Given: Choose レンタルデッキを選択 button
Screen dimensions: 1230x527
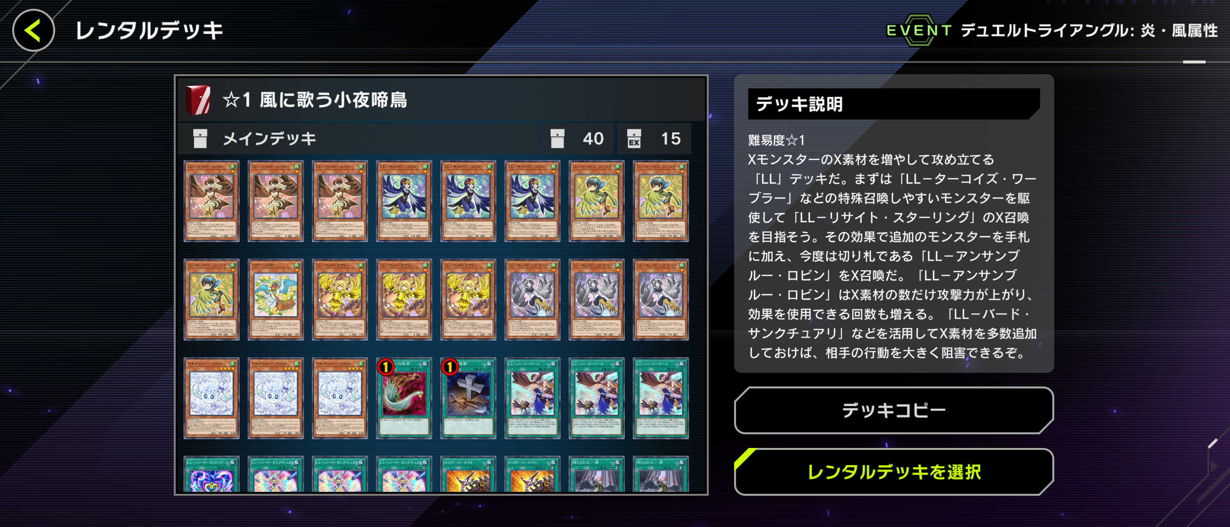Looking at the screenshot, I should tap(893, 472).
